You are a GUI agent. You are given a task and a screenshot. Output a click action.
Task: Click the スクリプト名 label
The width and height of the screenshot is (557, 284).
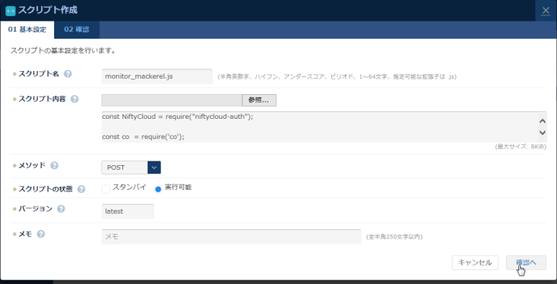(39, 74)
